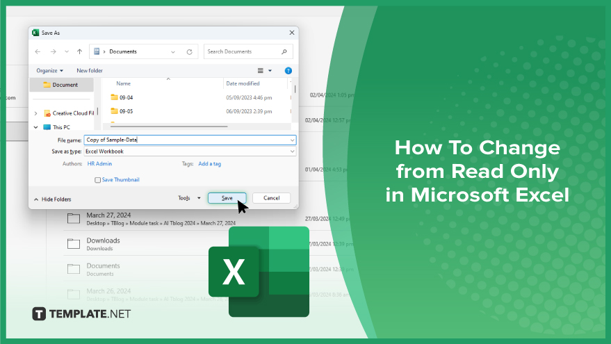Collapse the This PC tree node

[36, 127]
